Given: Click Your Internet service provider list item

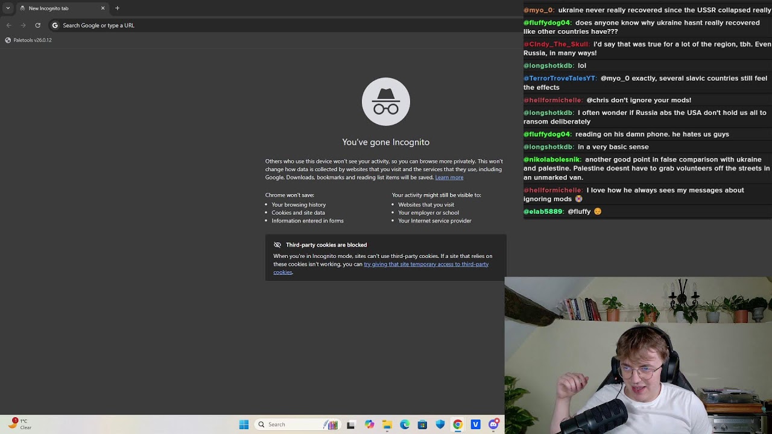Looking at the screenshot, I should point(435,221).
